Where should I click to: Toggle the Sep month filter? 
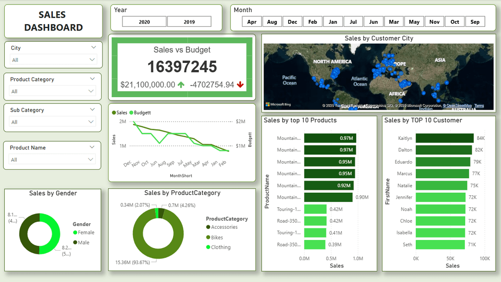(475, 21)
